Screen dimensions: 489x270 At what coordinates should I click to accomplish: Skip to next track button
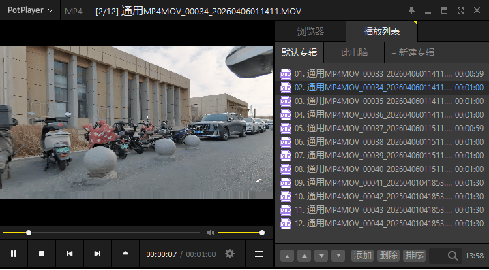98,254
